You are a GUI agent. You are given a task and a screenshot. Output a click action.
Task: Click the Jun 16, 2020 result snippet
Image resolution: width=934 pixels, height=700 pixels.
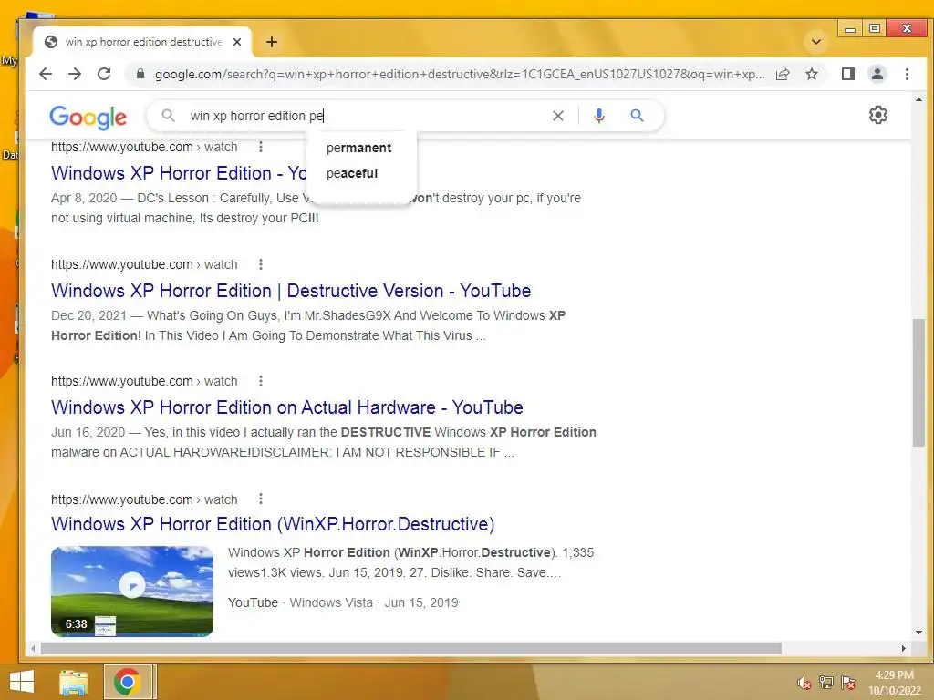tap(324, 442)
